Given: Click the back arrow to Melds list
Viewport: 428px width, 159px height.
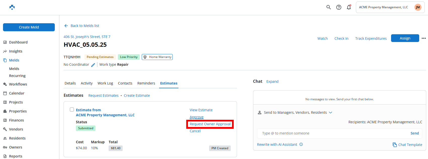Looking at the screenshot, I should coord(66,26).
